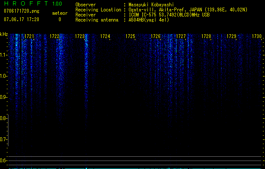The image size is (265, 169).
Task: Click the Observer label
Action: click(86, 5)
